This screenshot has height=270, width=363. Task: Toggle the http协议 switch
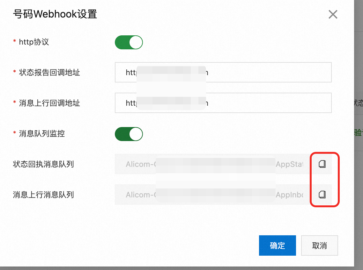click(x=129, y=42)
